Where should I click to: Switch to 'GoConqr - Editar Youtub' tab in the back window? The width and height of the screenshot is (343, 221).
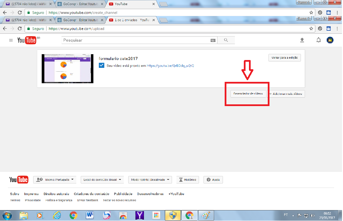(80, 4)
